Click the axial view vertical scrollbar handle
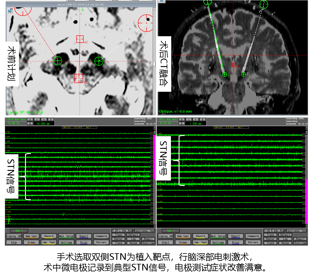309x278 pixels. click(x=155, y=64)
